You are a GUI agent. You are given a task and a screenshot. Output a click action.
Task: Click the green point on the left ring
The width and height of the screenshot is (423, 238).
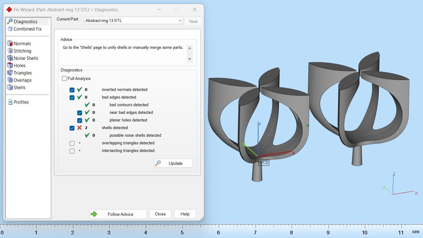click(308, 125)
